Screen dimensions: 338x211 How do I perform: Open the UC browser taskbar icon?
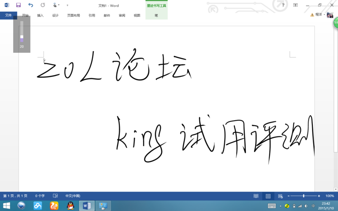click(54, 206)
